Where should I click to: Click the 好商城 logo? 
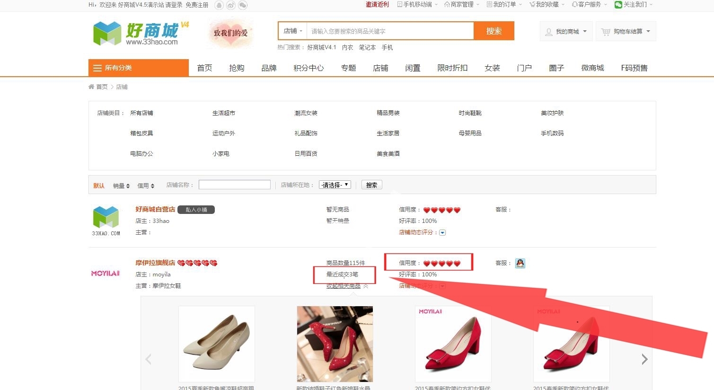(141, 33)
